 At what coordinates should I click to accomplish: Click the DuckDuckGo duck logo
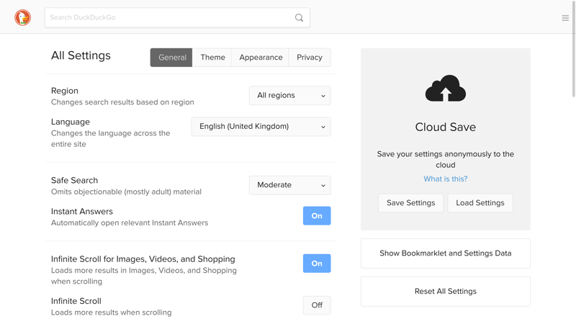click(23, 17)
